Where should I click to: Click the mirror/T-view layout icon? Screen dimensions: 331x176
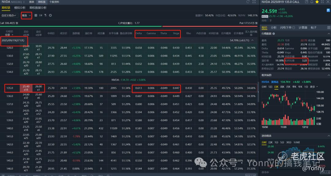coord(40,15)
